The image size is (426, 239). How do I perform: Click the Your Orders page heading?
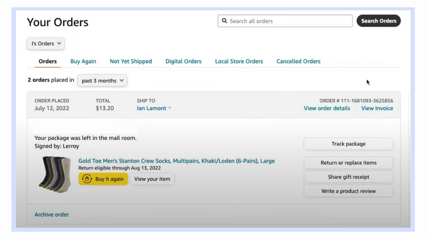click(x=58, y=22)
